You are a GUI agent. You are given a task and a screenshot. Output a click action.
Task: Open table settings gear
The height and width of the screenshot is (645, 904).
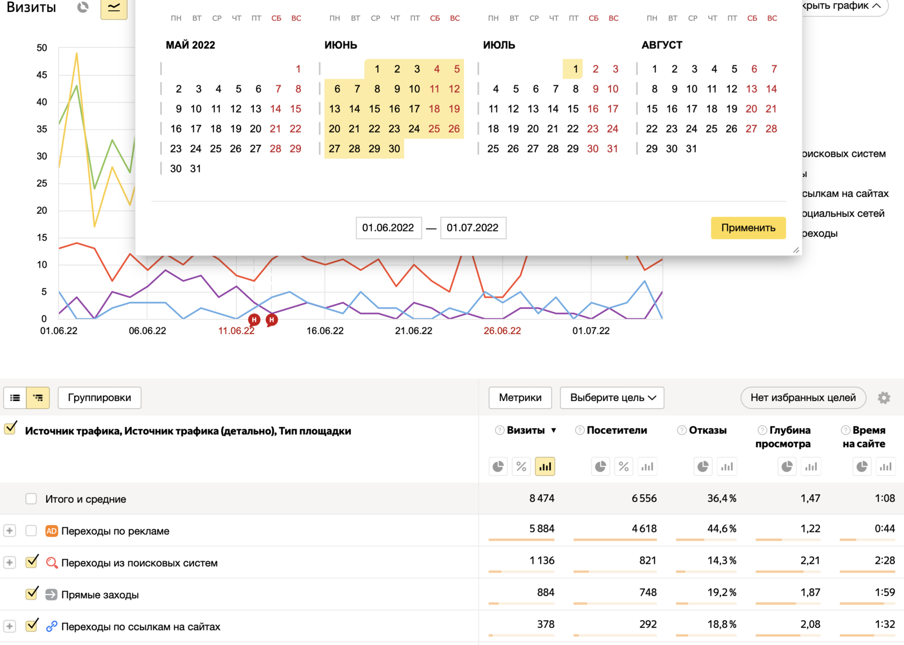tap(884, 398)
